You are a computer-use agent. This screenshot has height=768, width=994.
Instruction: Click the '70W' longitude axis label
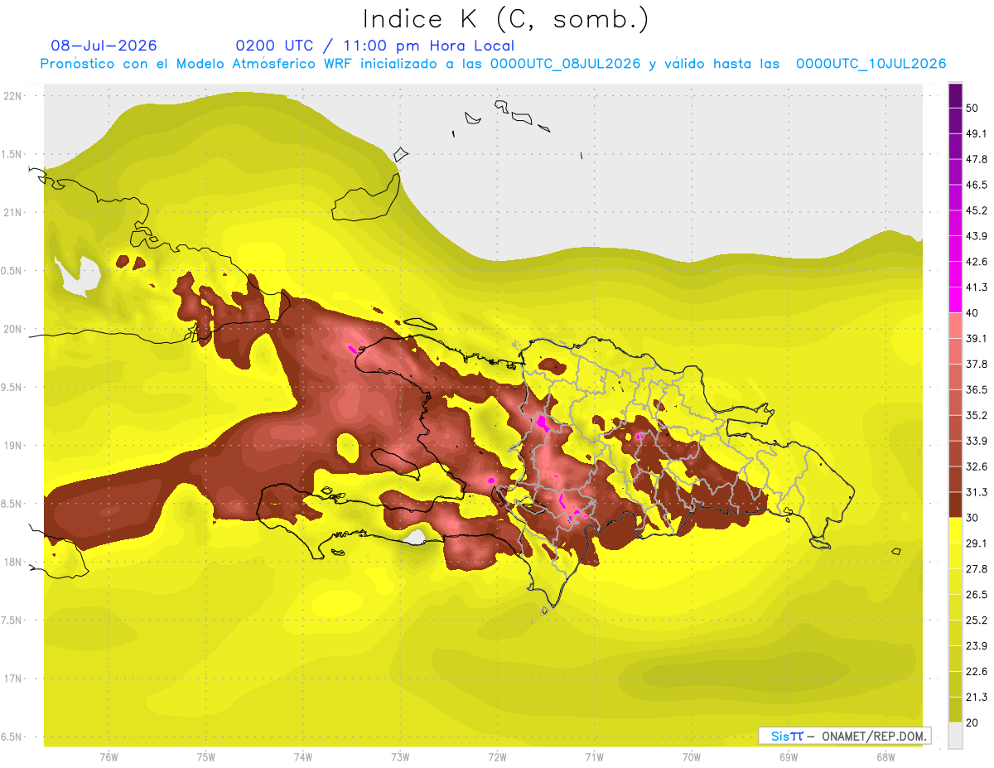[x=692, y=757]
